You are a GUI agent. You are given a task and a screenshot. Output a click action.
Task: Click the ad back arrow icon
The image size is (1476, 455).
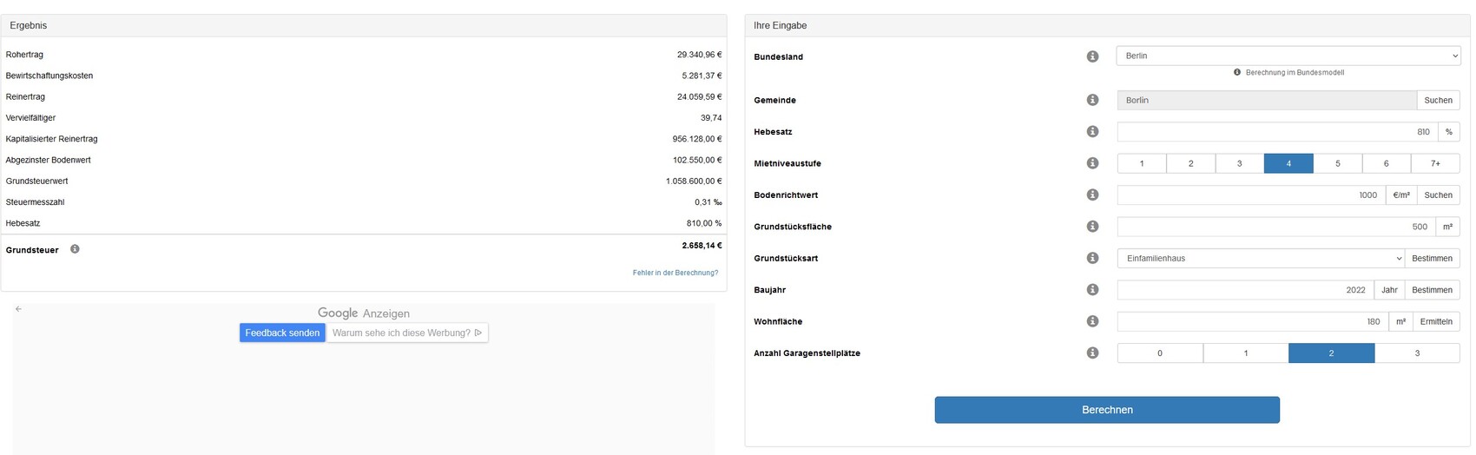point(18,309)
